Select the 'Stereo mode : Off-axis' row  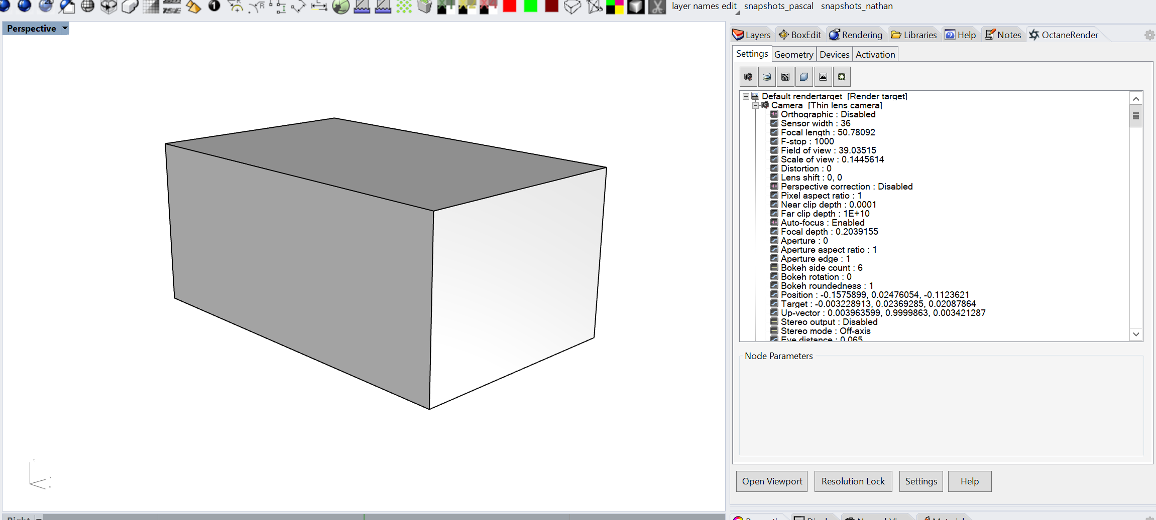826,331
